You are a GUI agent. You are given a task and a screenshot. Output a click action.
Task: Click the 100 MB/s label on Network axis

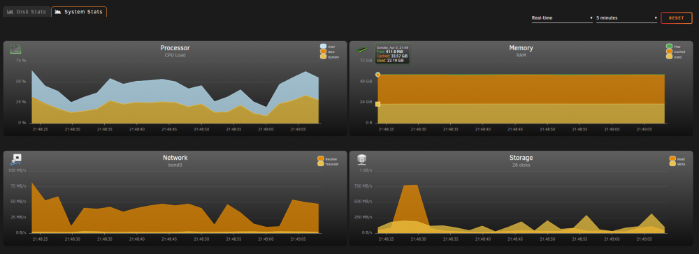(17, 170)
